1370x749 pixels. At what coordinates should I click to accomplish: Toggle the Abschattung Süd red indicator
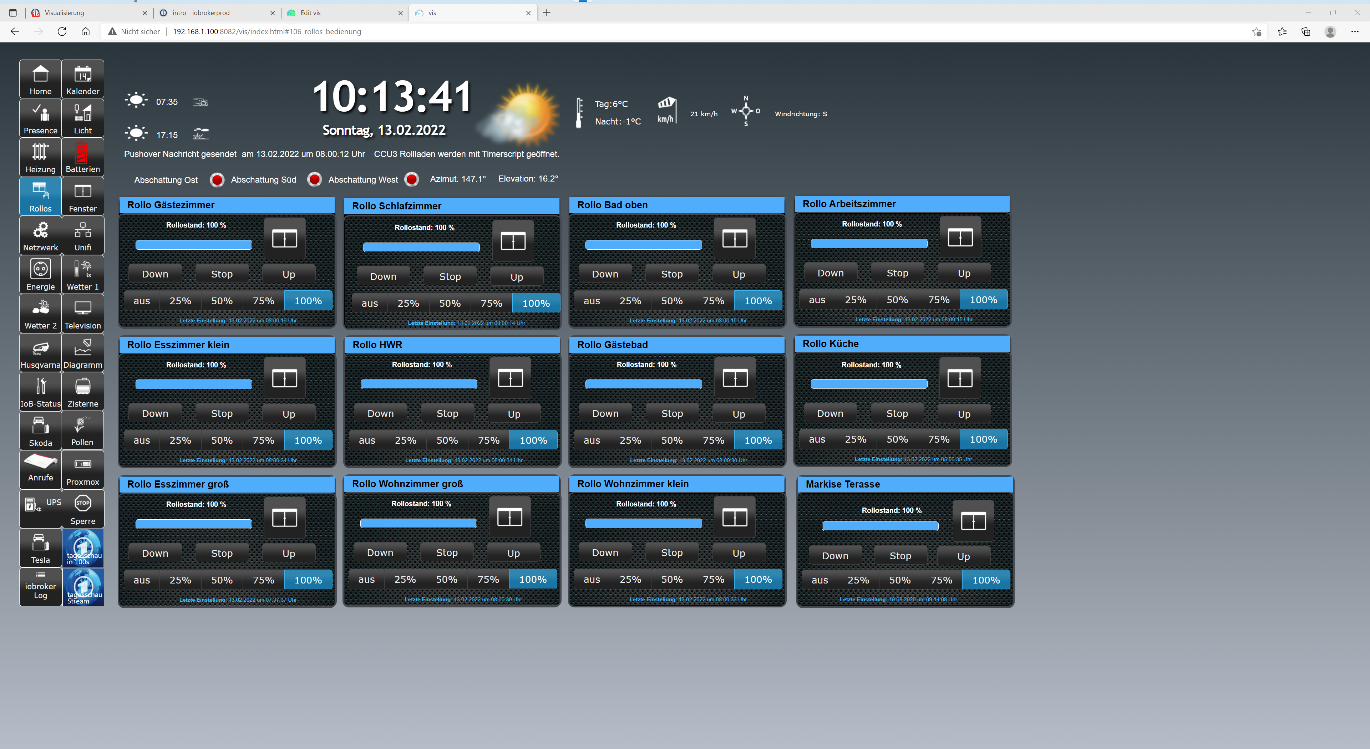coord(314,180)
